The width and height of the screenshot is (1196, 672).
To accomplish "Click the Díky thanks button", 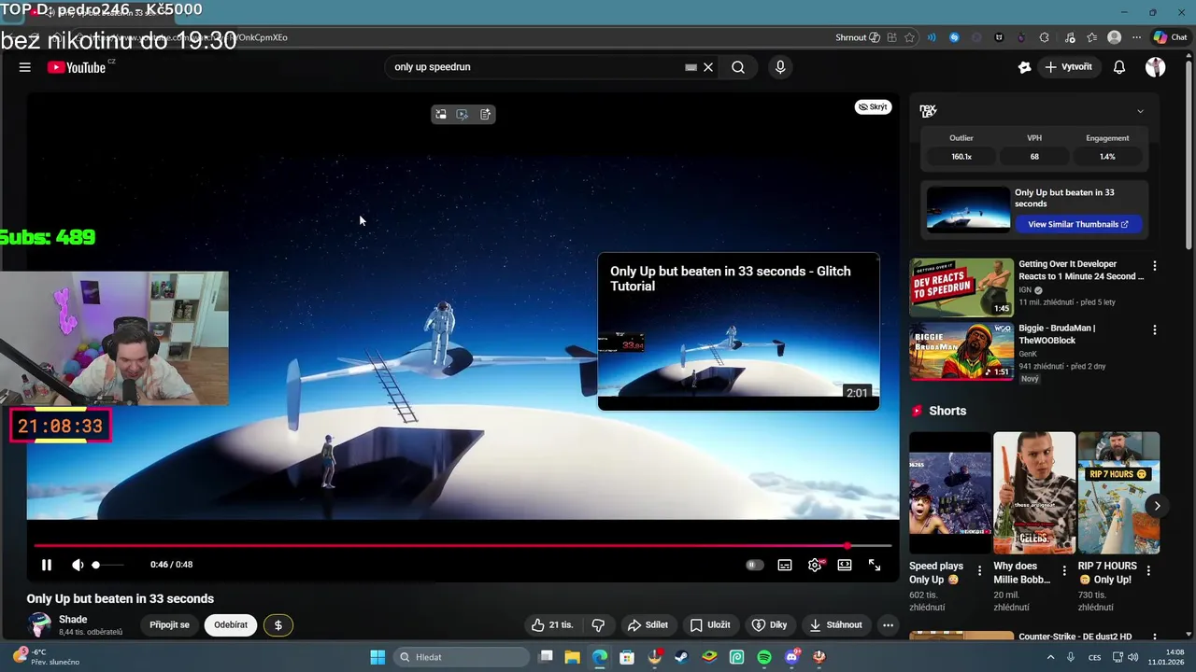I will (x=770, y=624).
